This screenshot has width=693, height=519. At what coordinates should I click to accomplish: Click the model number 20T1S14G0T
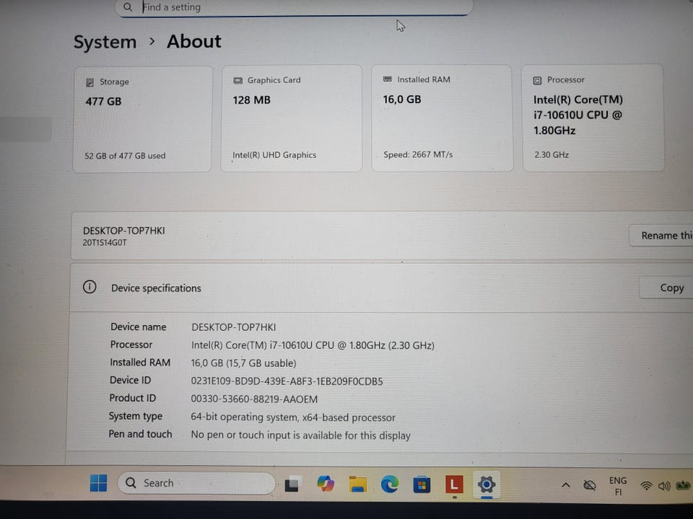(x=105, y=243)
